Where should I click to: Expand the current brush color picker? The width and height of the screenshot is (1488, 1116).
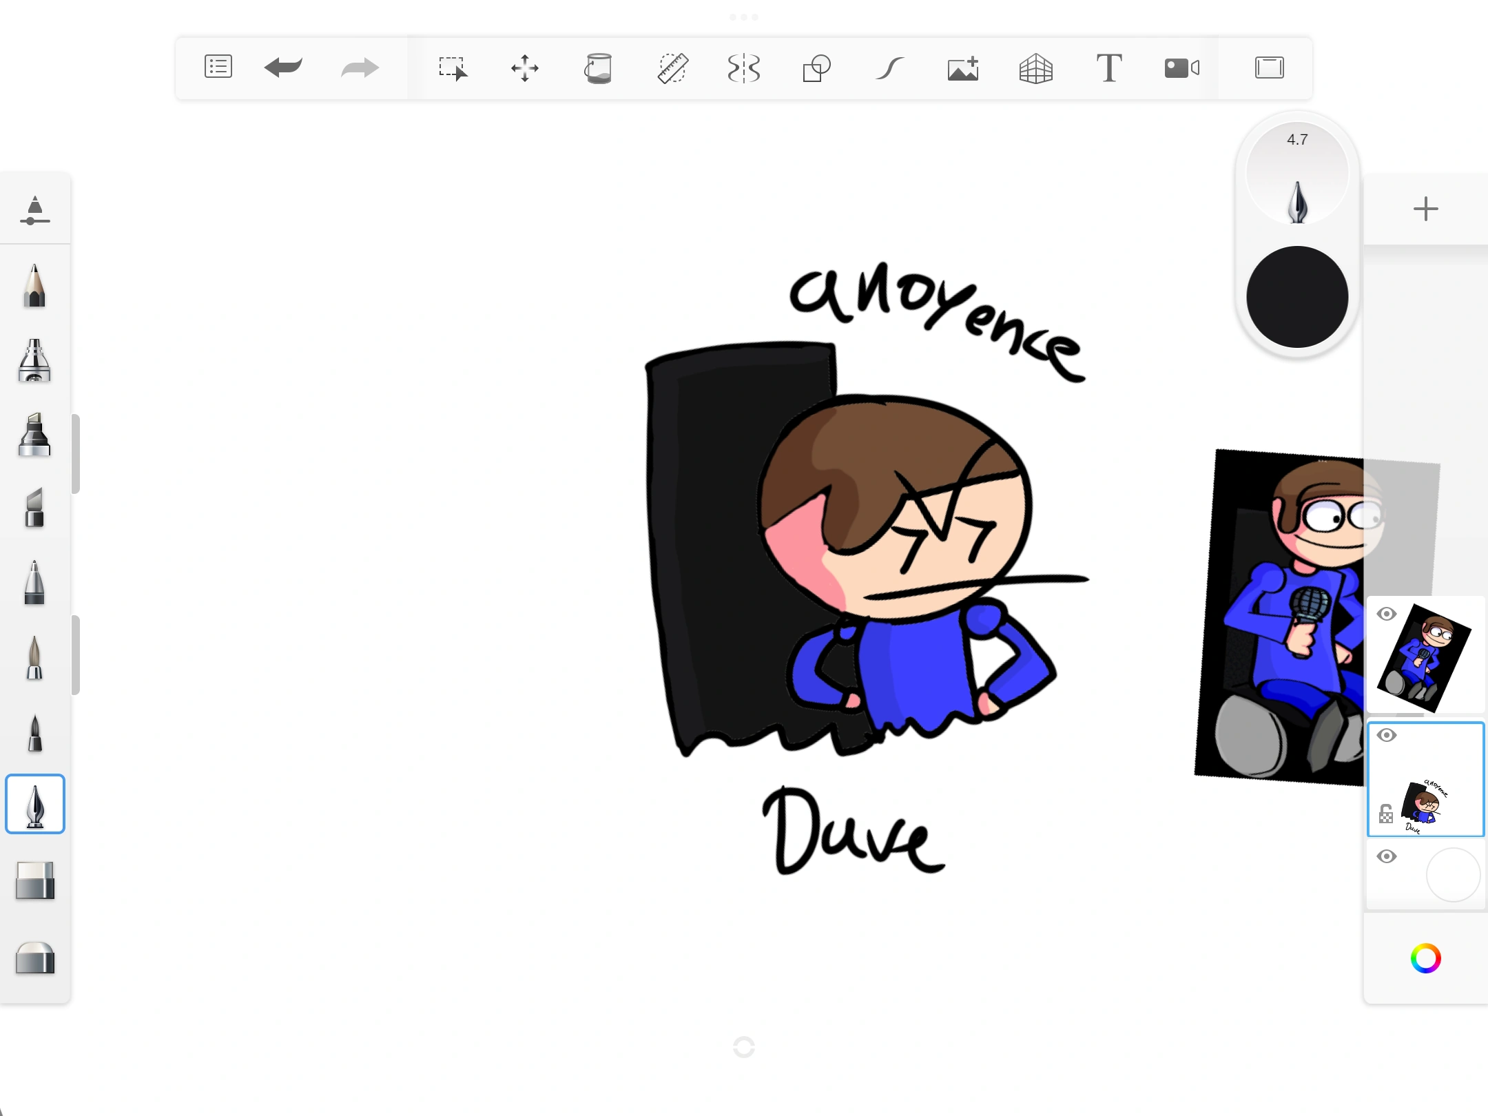point(1297,296)
